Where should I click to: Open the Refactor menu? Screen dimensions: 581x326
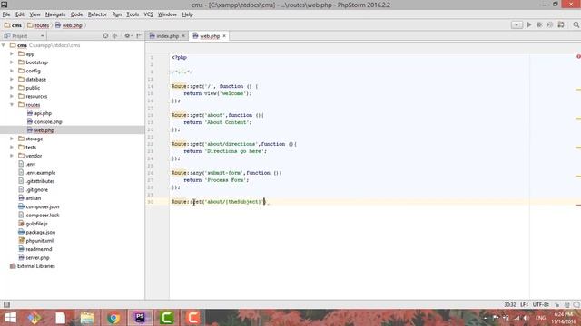97,14
